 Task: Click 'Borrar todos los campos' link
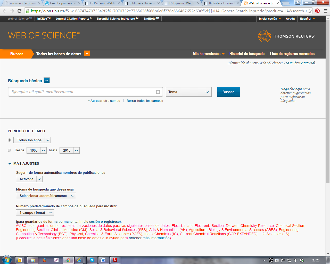(x=145, y=101)
